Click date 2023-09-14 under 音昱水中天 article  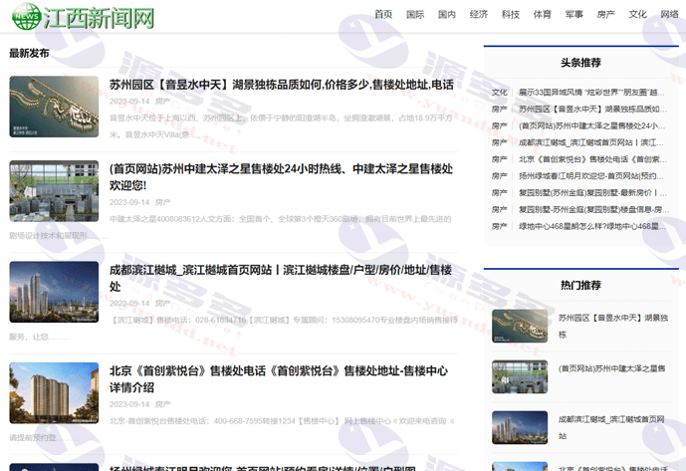coord(129,102)
